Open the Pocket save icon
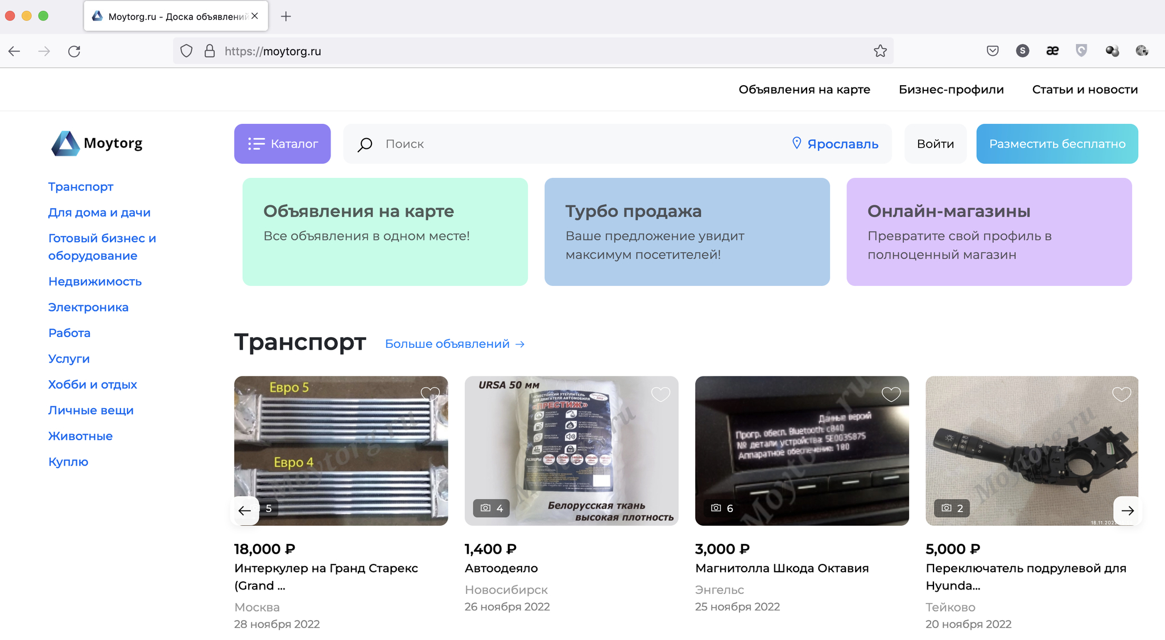Image resolution: width=1165 pixels, height=640 pixels. 993,51
